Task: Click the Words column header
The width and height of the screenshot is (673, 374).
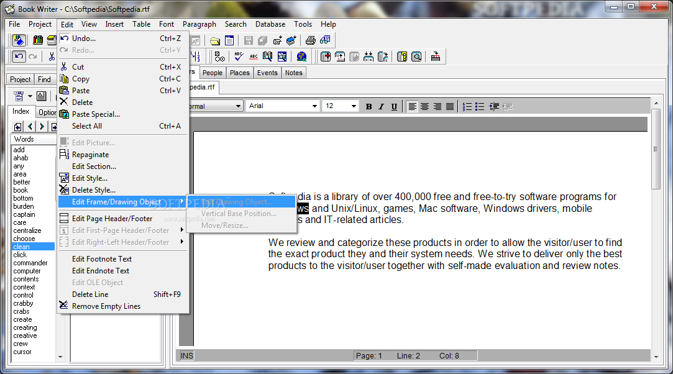Action: (34, 139)
